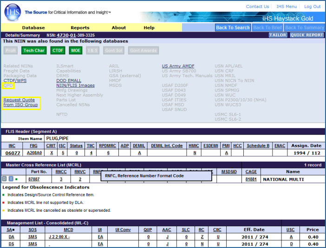Click the PLUG,PIPE item name
Screen dimensions: 326x248
click(x=58, y=138)
